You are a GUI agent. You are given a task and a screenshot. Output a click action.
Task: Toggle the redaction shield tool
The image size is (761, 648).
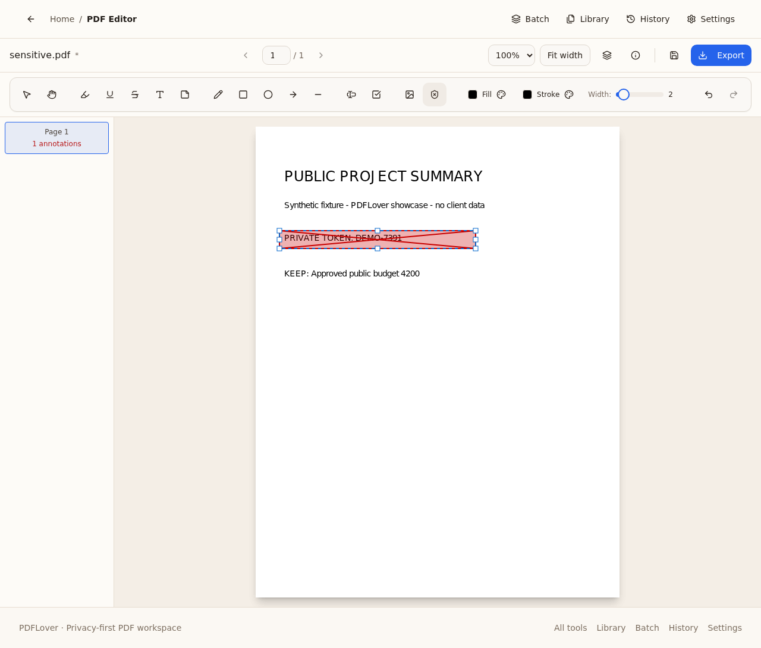435,95
